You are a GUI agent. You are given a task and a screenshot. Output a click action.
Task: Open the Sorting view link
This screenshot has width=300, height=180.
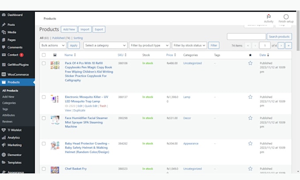click(78, 38)
